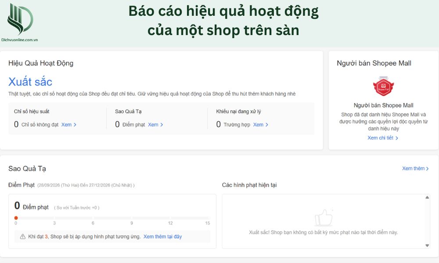Click '( So với Tuần trước +0 )' text
This screenshot has height=263, width=439.
point(77,208)
